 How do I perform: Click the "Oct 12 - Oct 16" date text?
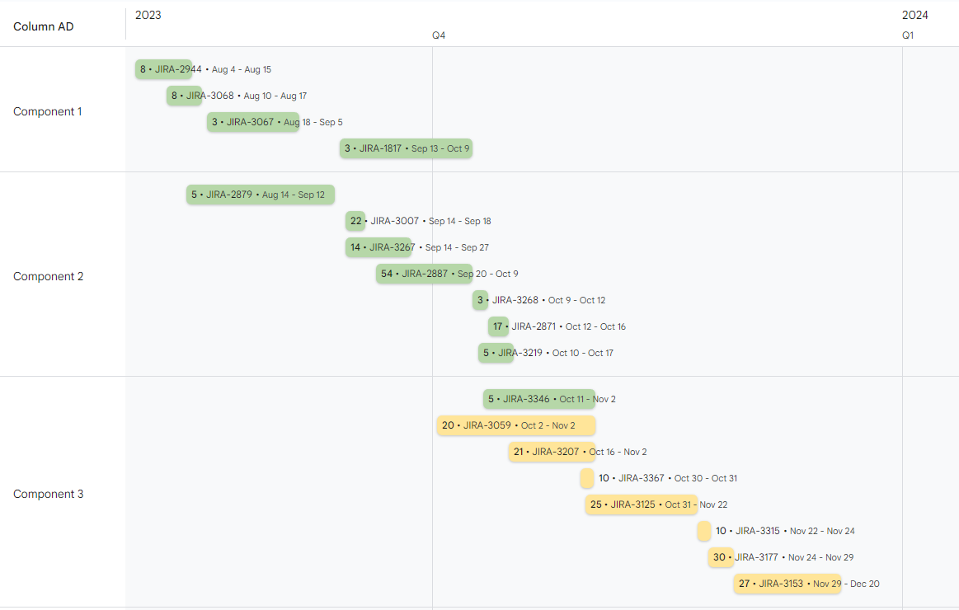click(x=595, y=326)
